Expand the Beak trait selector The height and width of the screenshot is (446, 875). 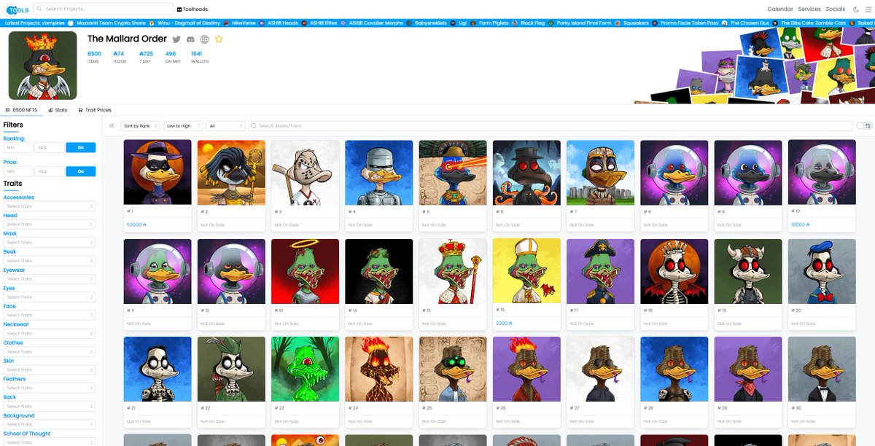point(50,261)
